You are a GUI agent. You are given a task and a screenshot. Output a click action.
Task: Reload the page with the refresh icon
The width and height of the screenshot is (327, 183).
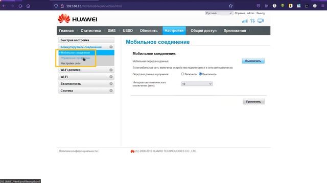click(x=20, y=6)
